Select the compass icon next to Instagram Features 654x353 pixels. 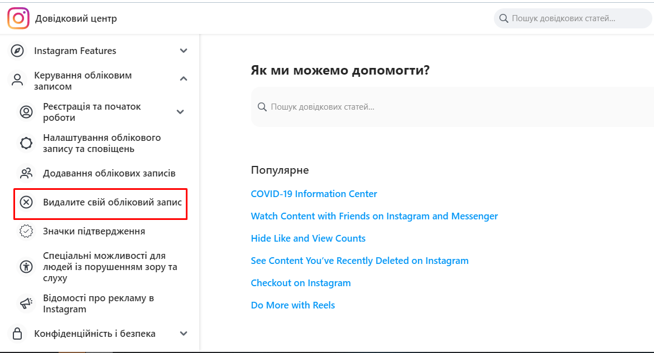click(17, 51)
